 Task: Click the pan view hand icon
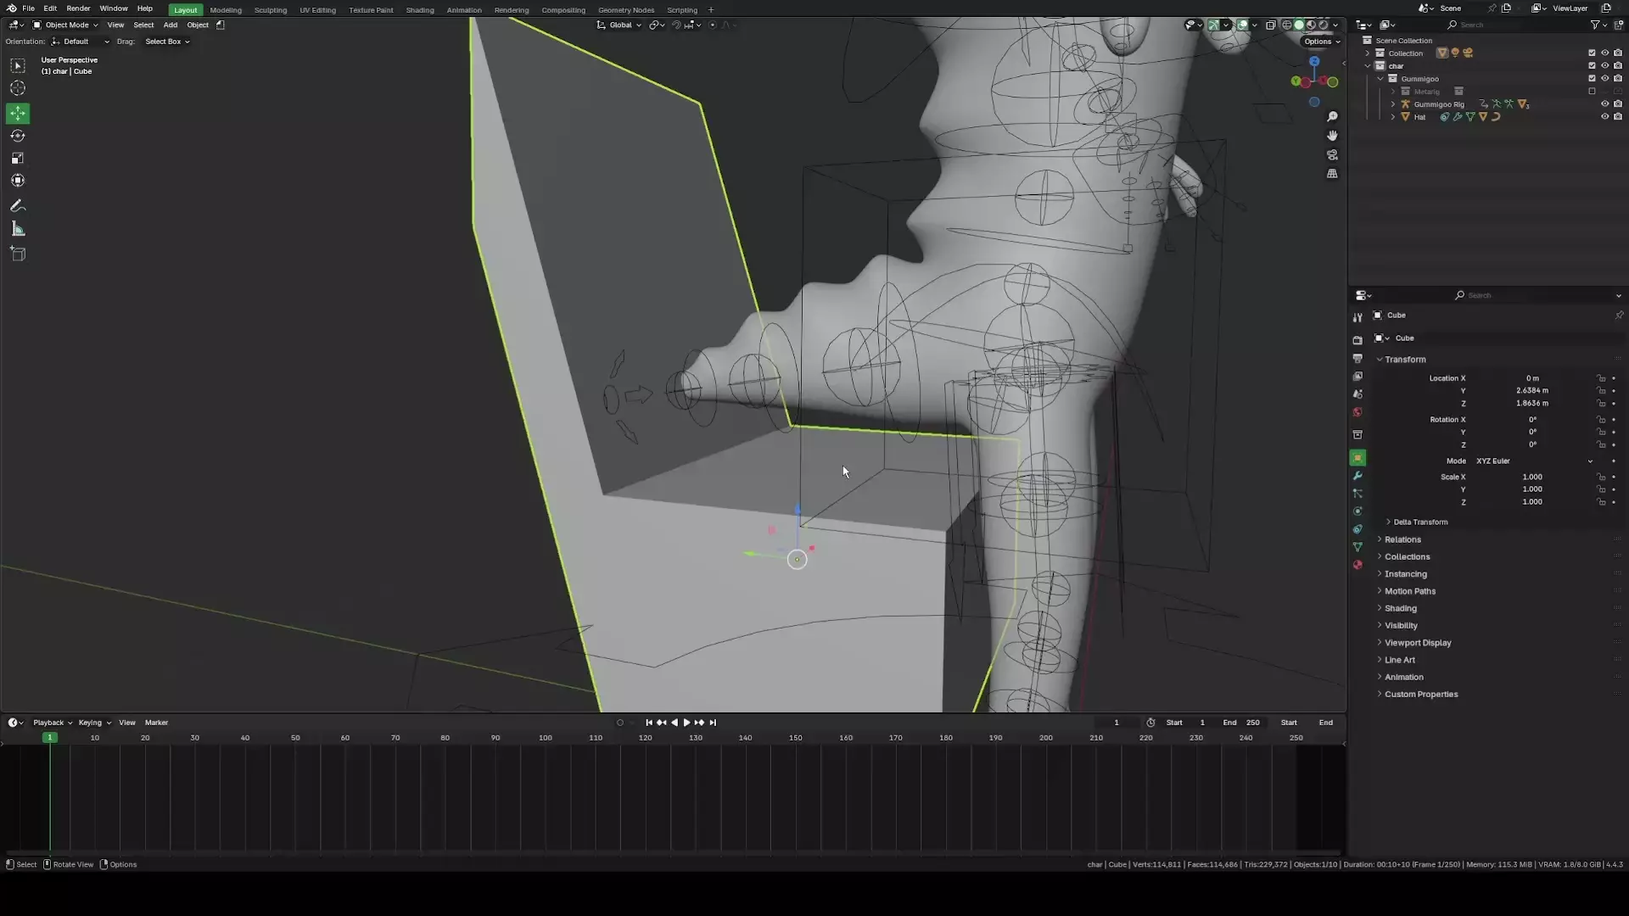tap(1332, 136)
